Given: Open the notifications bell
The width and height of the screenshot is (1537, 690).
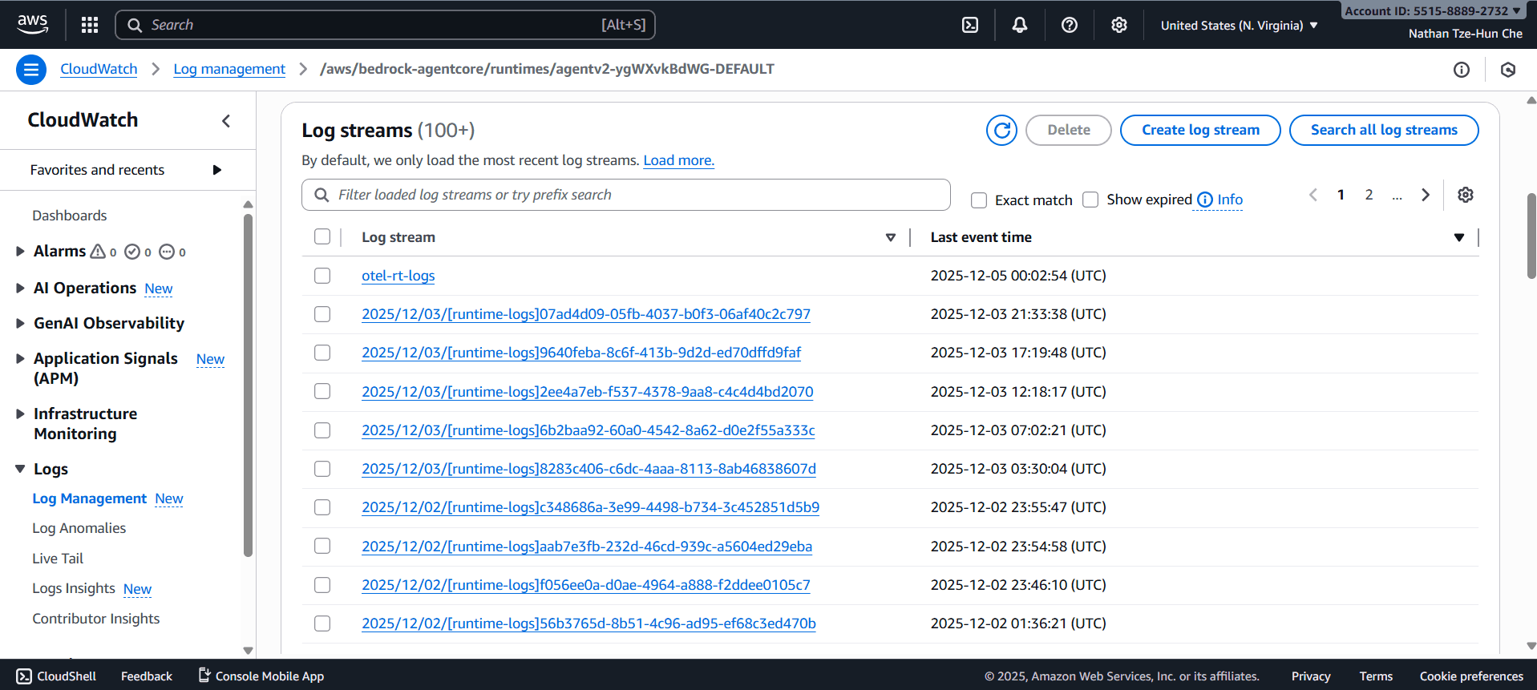Looking at the screenshot, I should coord(1020,25).
